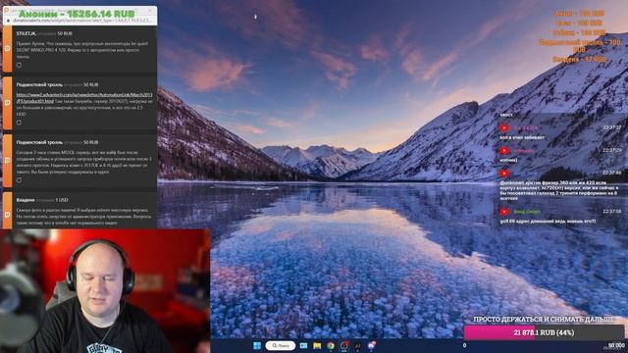Click the webcam feed of the streamer

[x=105, y=291]
